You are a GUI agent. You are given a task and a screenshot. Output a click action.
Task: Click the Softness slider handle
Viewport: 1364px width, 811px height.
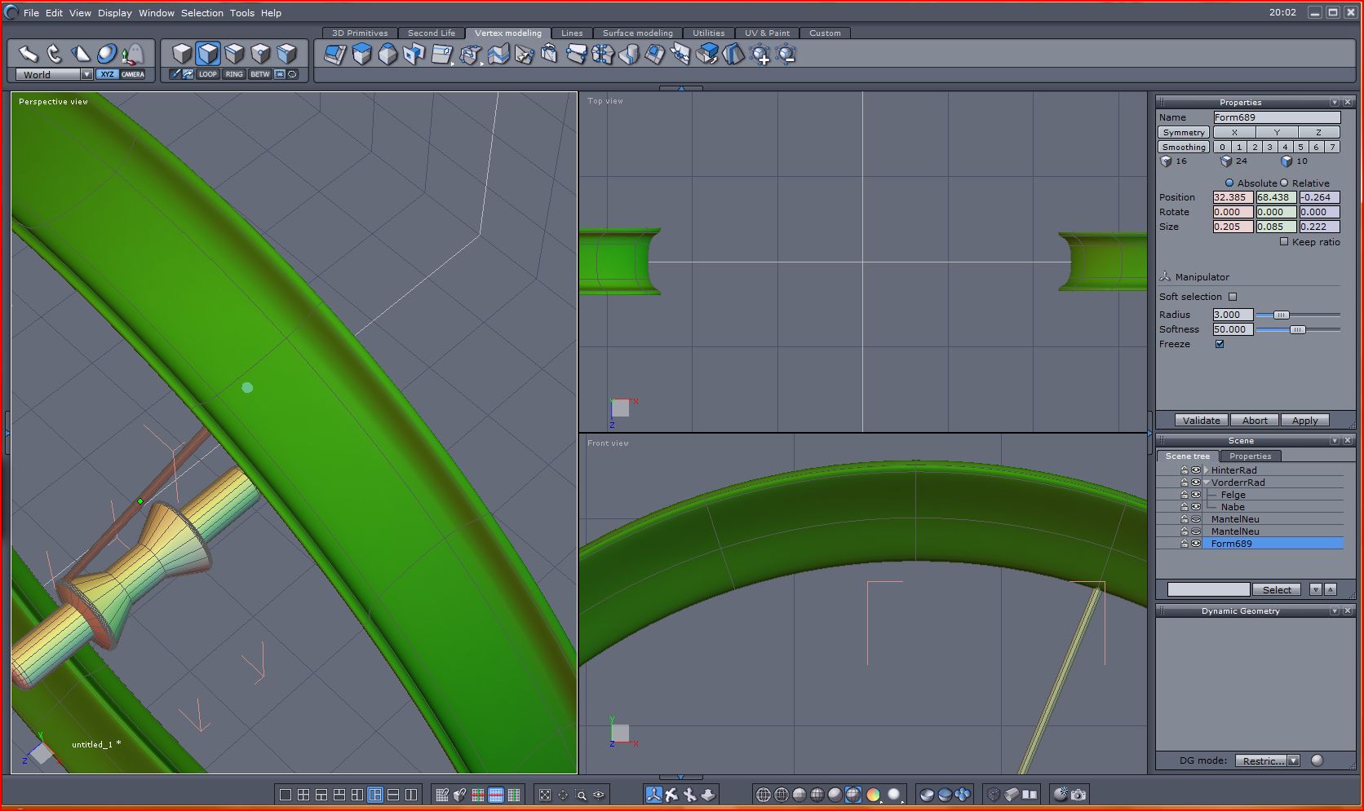coord(1297,329)
